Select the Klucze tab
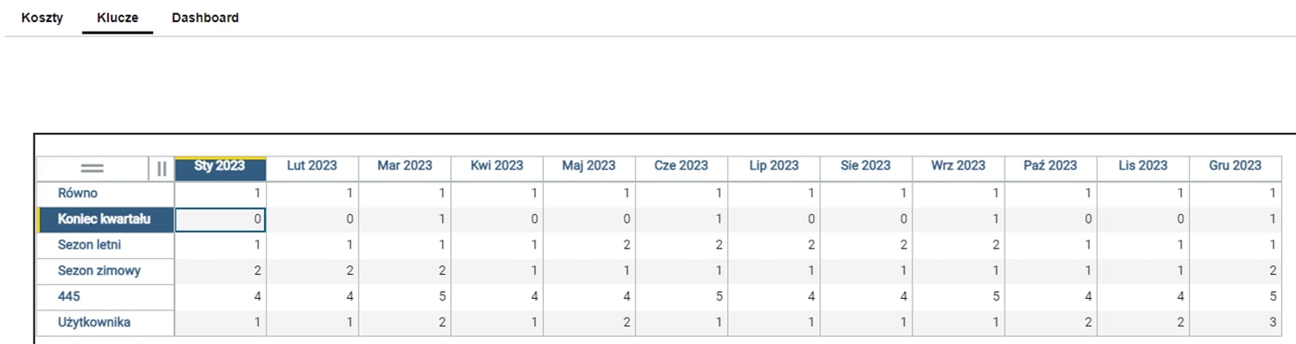This screenshot has width=1296, height=344. click(x=118, y=18)
